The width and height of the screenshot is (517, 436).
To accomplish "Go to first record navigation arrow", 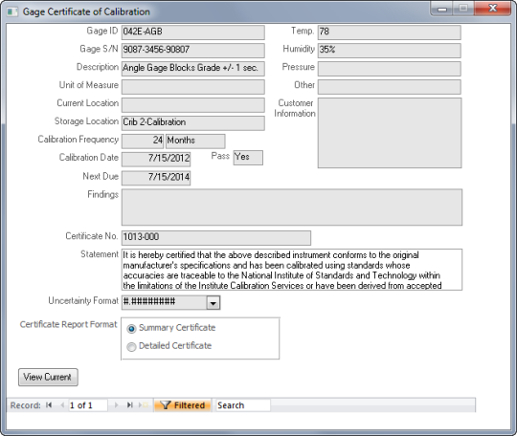I will pyautogui.click(x=49, y=405).
